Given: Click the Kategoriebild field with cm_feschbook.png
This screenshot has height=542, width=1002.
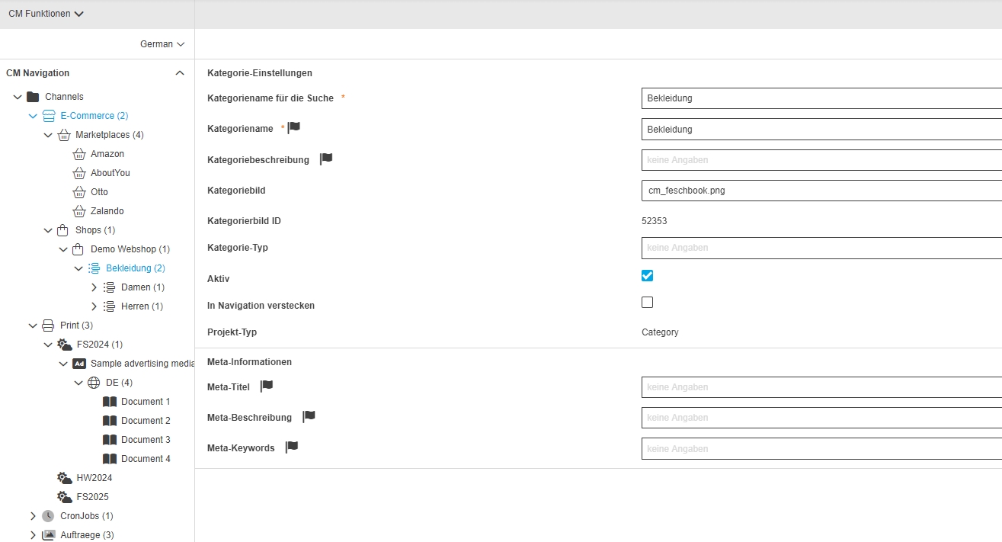Looking at the screenshot, I should [821, 191].
